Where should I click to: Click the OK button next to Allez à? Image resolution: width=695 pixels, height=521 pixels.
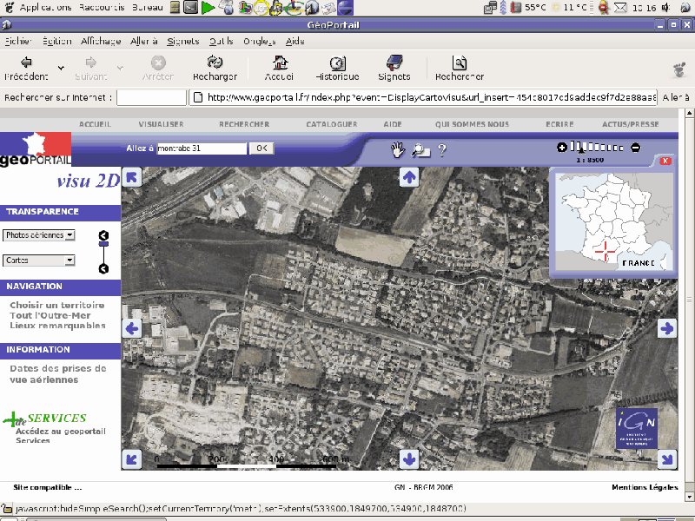coord(261,148)
